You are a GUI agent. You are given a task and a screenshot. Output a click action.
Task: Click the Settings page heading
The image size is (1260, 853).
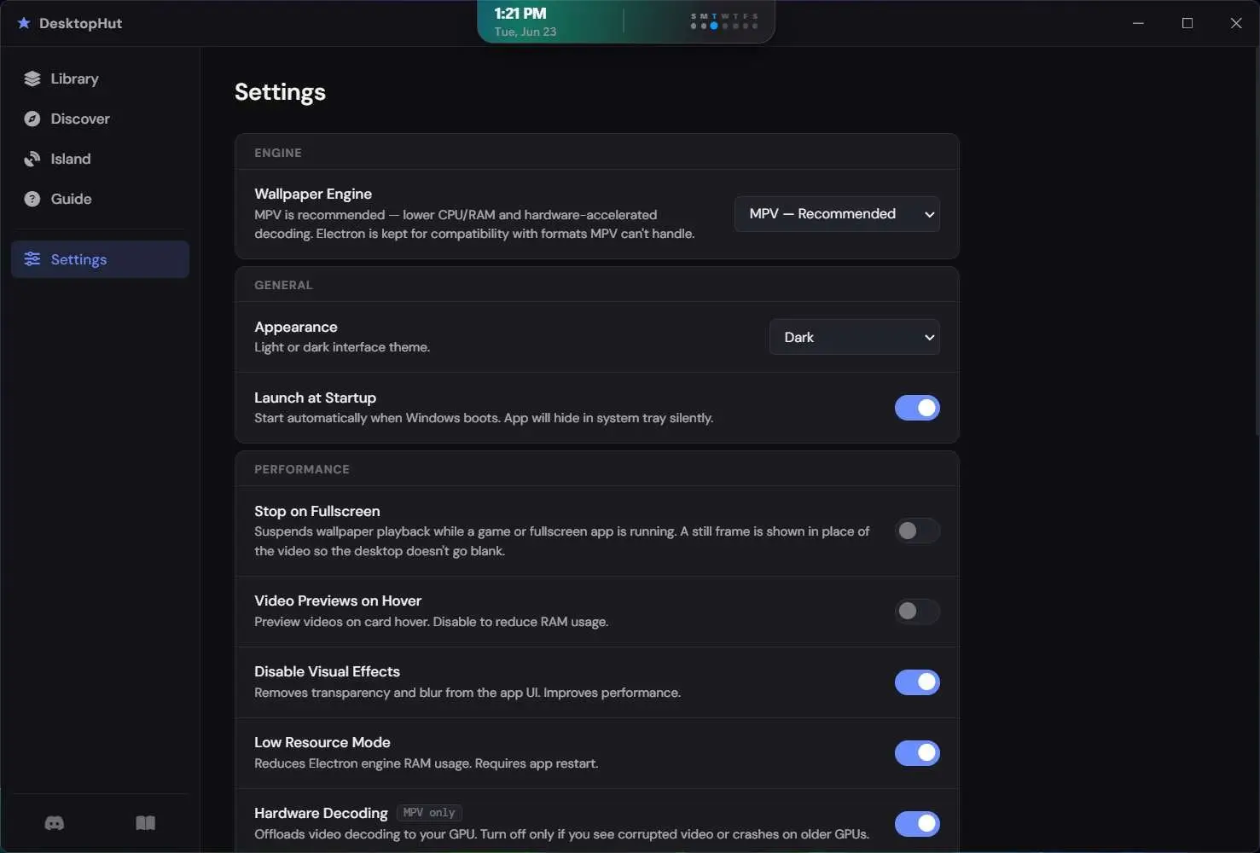tap(280, 92)
